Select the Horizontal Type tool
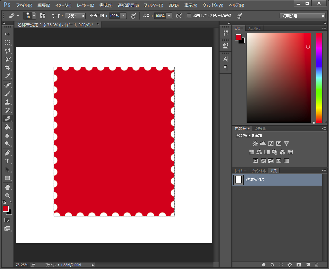The height and width of the screenshot is (269, 329). tap(7, 161)
